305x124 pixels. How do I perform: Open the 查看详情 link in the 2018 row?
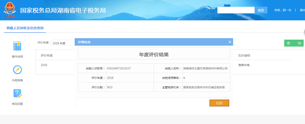tap(244, 65)
